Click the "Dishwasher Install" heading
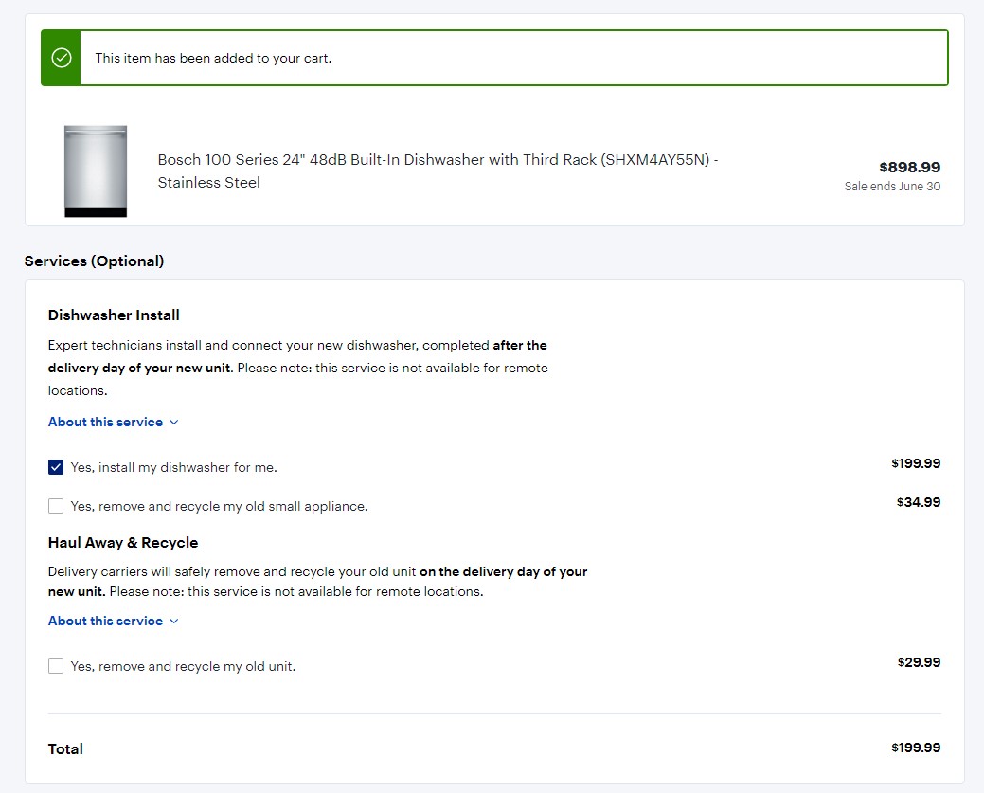984x793 pixels. (x=114, y=315)
